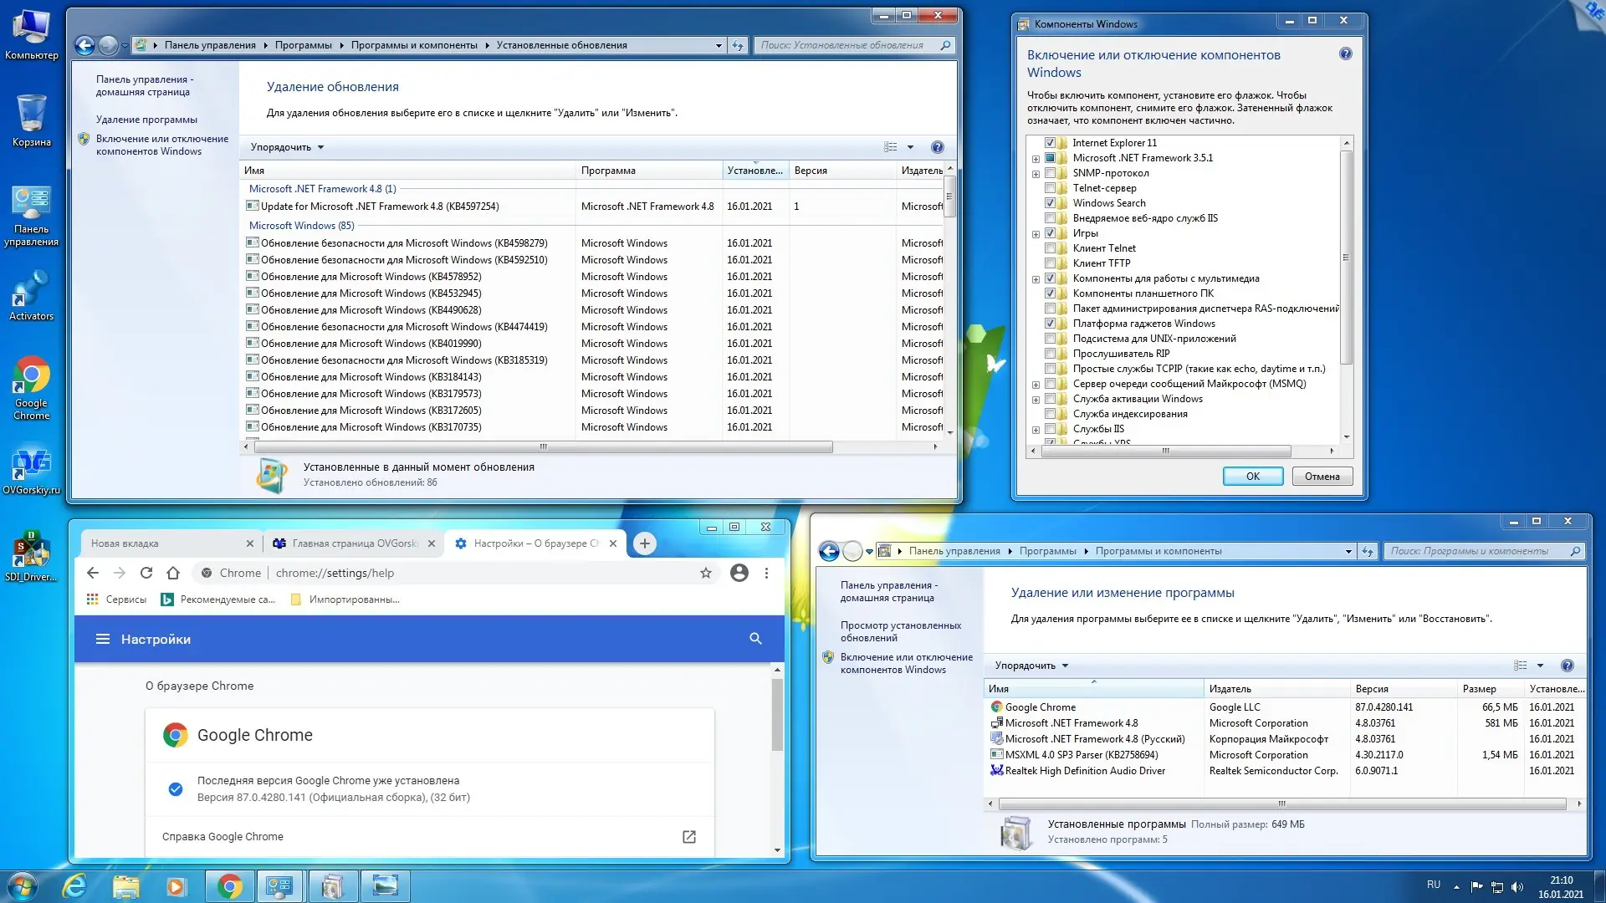This screenshot has width=1606, height=903.
Task: Expand the Microsoft .NET Framework 3.5.1 node
Action: 1036,159
